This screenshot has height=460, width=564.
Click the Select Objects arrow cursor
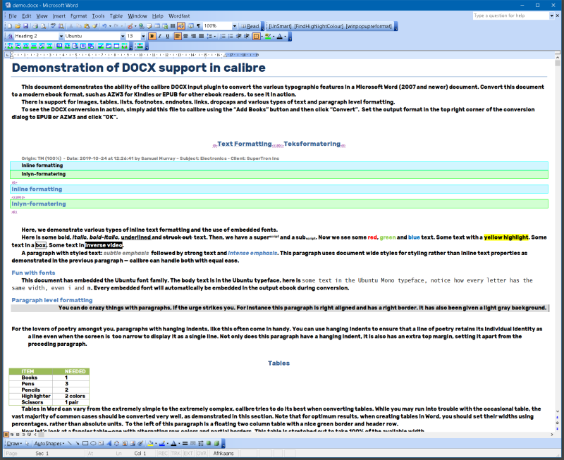[x=27, y=444]
